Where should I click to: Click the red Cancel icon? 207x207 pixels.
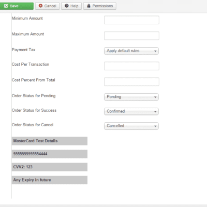point(40,6)
